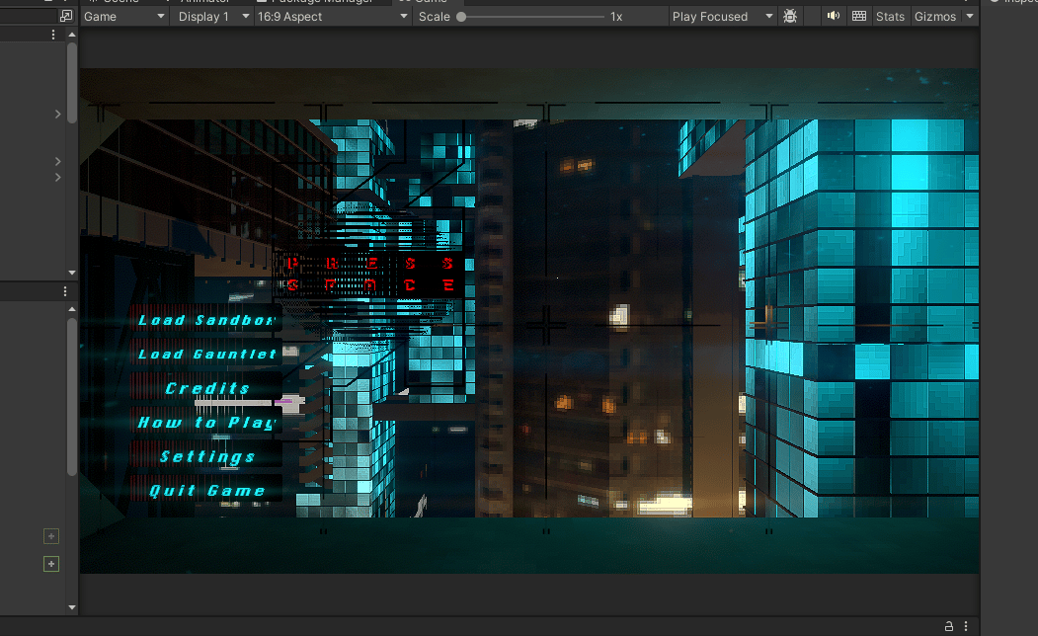Click the lower green plus box icon
The image size is (1038, 636).
pos(51,564)
